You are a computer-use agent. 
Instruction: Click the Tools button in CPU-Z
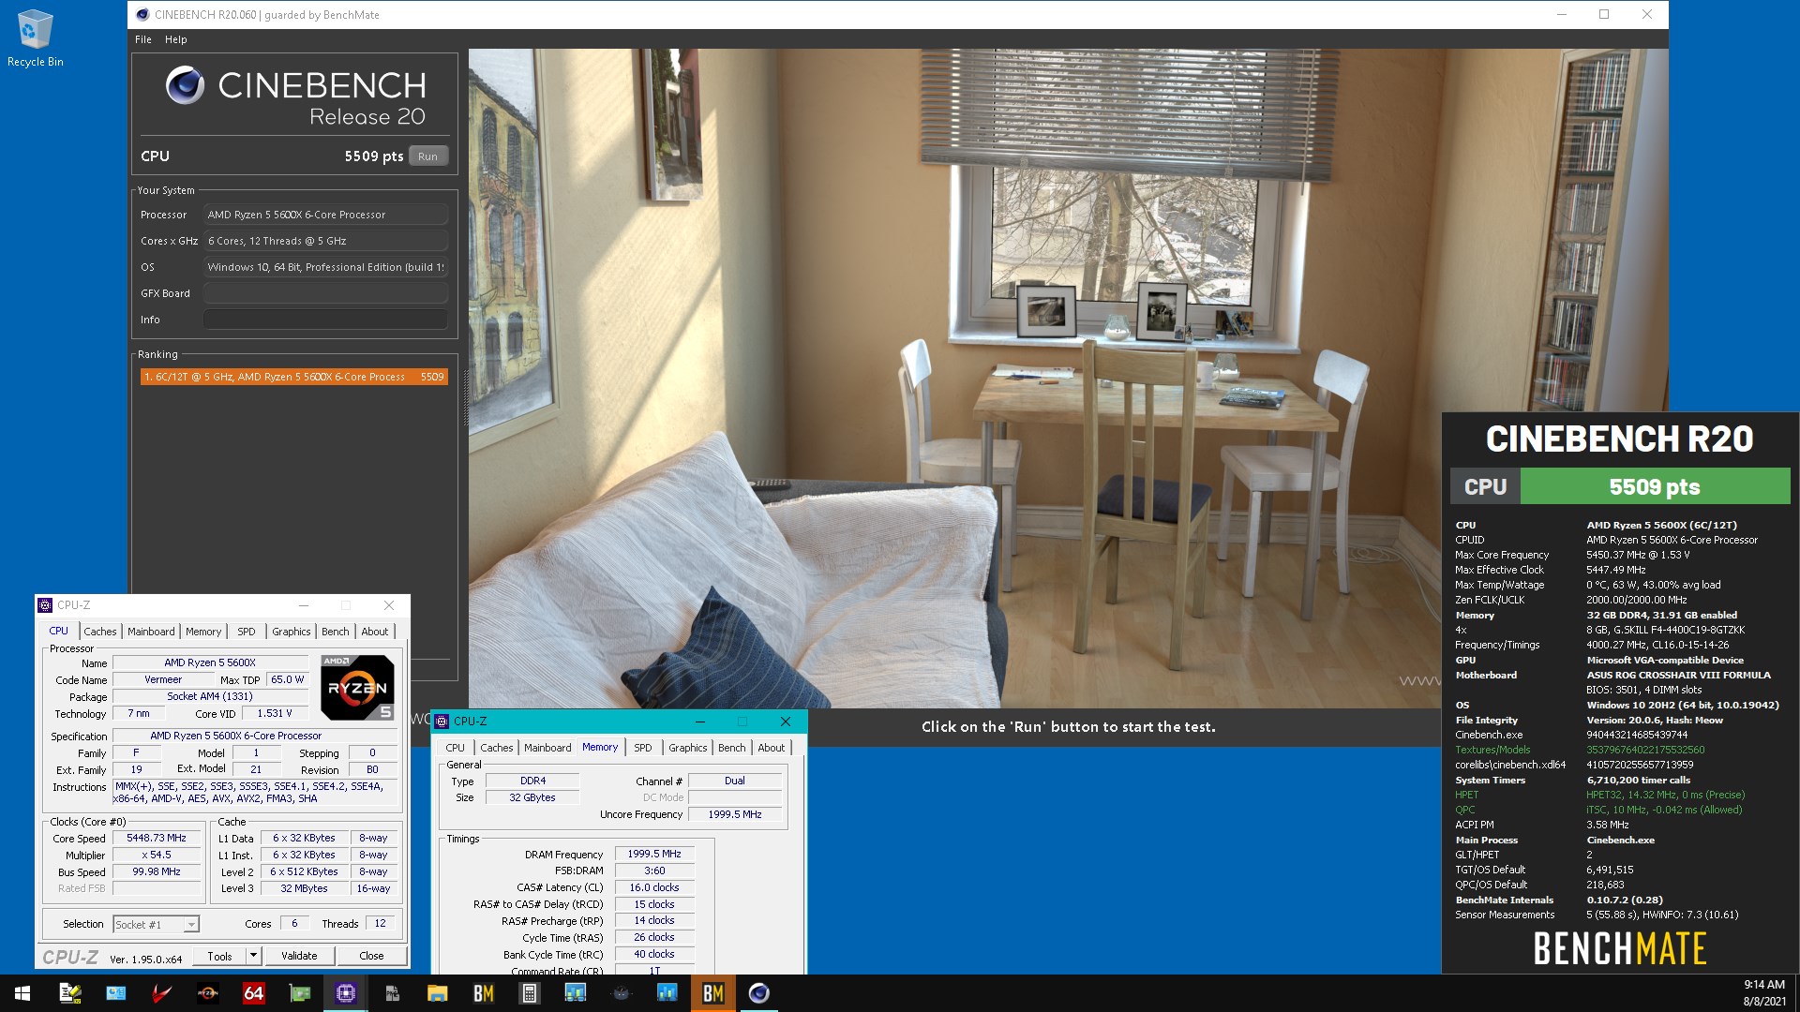click(x=220, y=956)
